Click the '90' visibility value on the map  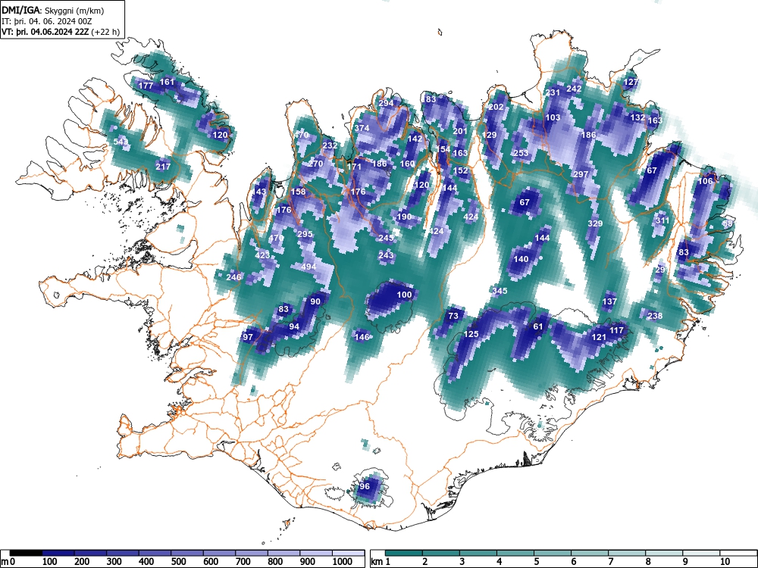click(x=315, y=302)
